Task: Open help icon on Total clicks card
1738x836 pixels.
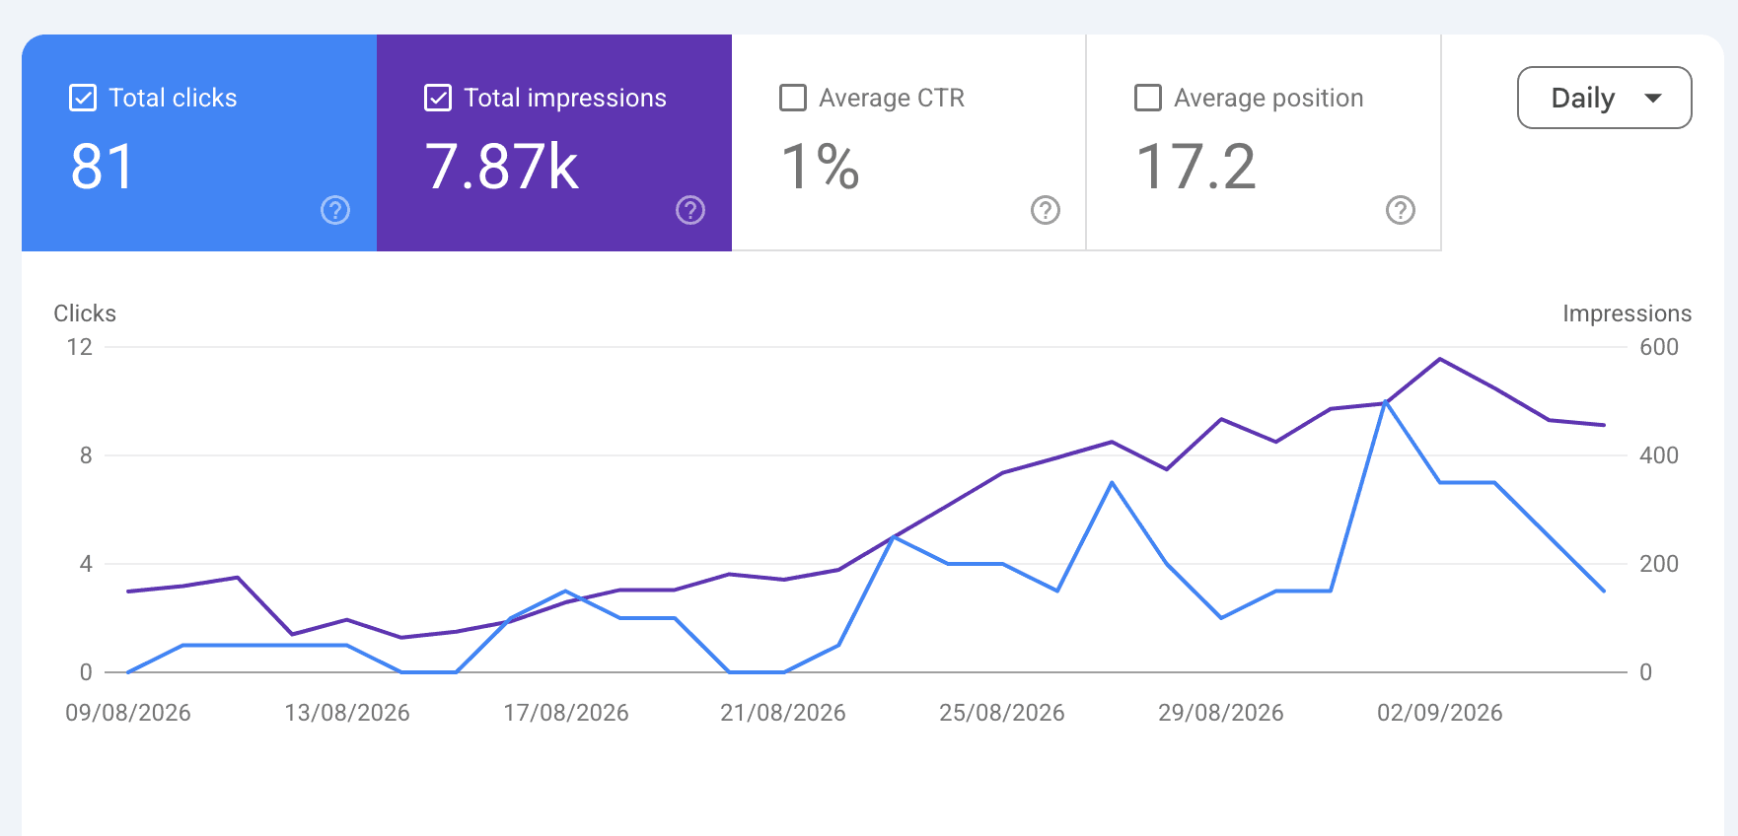Action: (335, 210)
